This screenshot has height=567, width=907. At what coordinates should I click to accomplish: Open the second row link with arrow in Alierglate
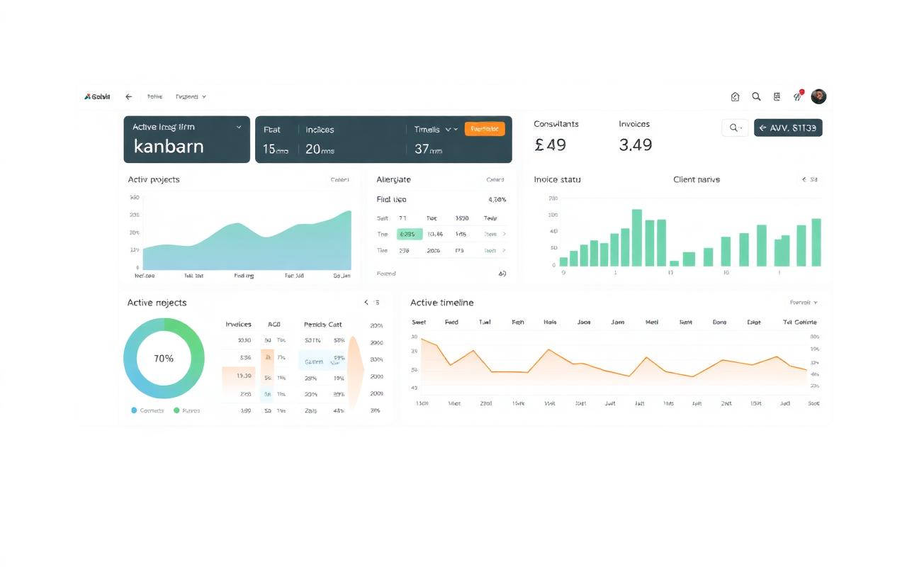pos(495,234)
